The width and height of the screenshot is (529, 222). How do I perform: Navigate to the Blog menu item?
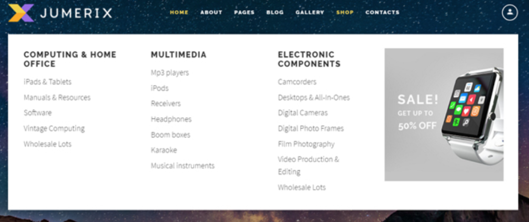click(x=275, y=12)
